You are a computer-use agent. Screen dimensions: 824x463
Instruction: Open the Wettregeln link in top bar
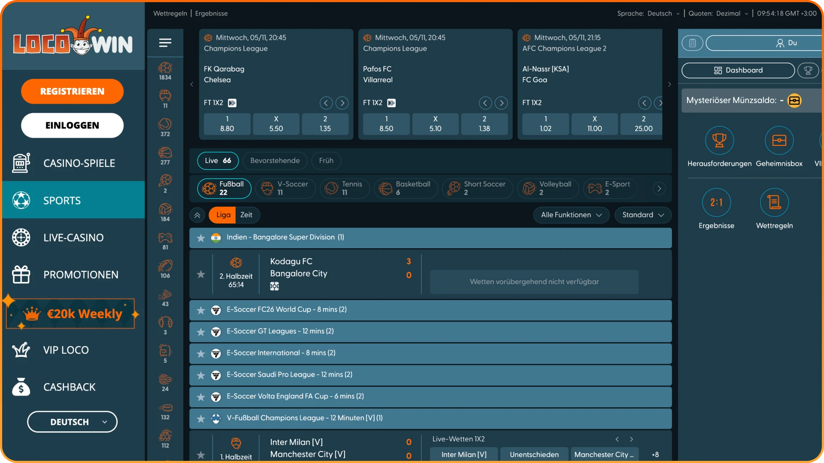tap(170, 13)
